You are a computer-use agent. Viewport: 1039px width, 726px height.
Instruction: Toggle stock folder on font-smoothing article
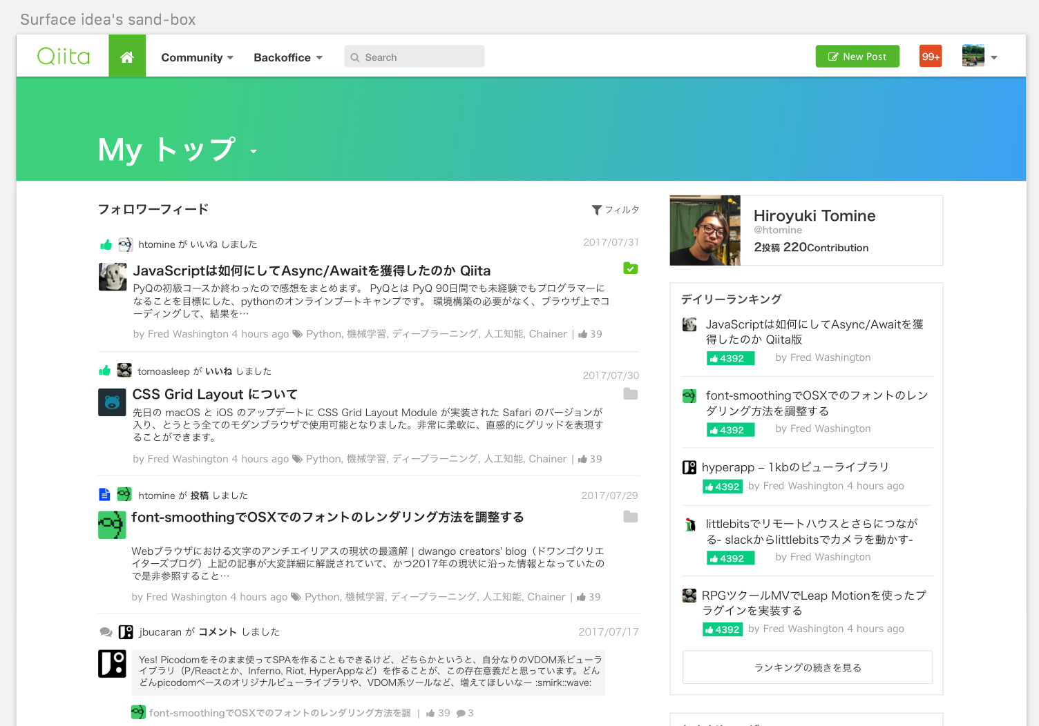[x=630, y=517]
